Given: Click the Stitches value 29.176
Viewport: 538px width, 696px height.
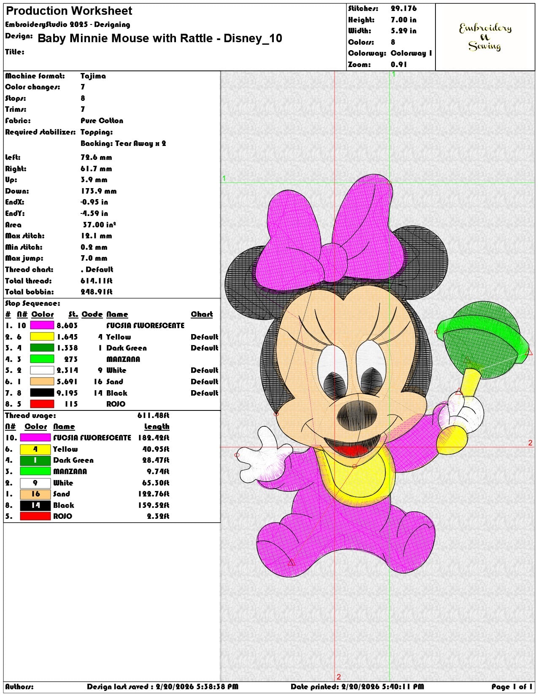Looking at the screenshot, I should pos(403,8).
